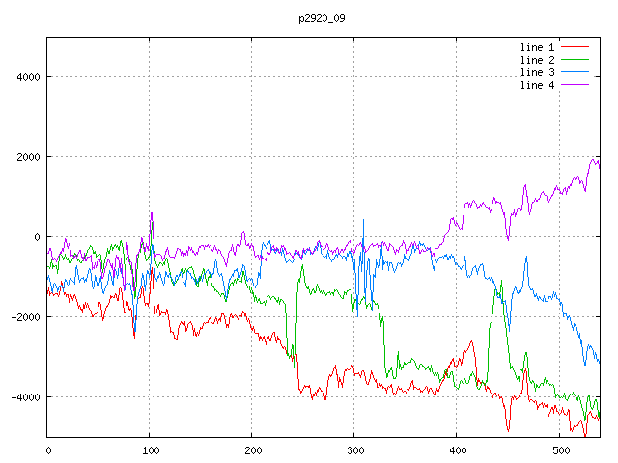Click the x-axis label 100
618x463 pixels.
pyautogui.click(x=151, y=450)
